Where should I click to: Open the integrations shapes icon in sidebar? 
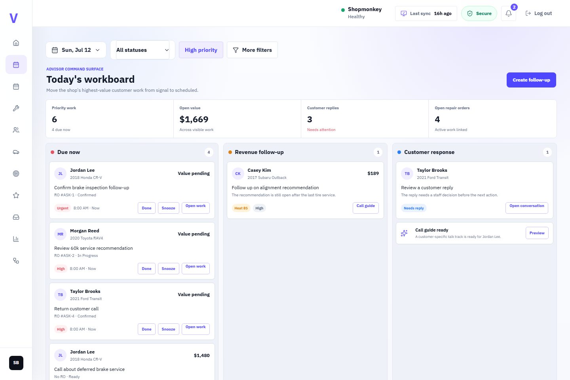pos(16,260)
